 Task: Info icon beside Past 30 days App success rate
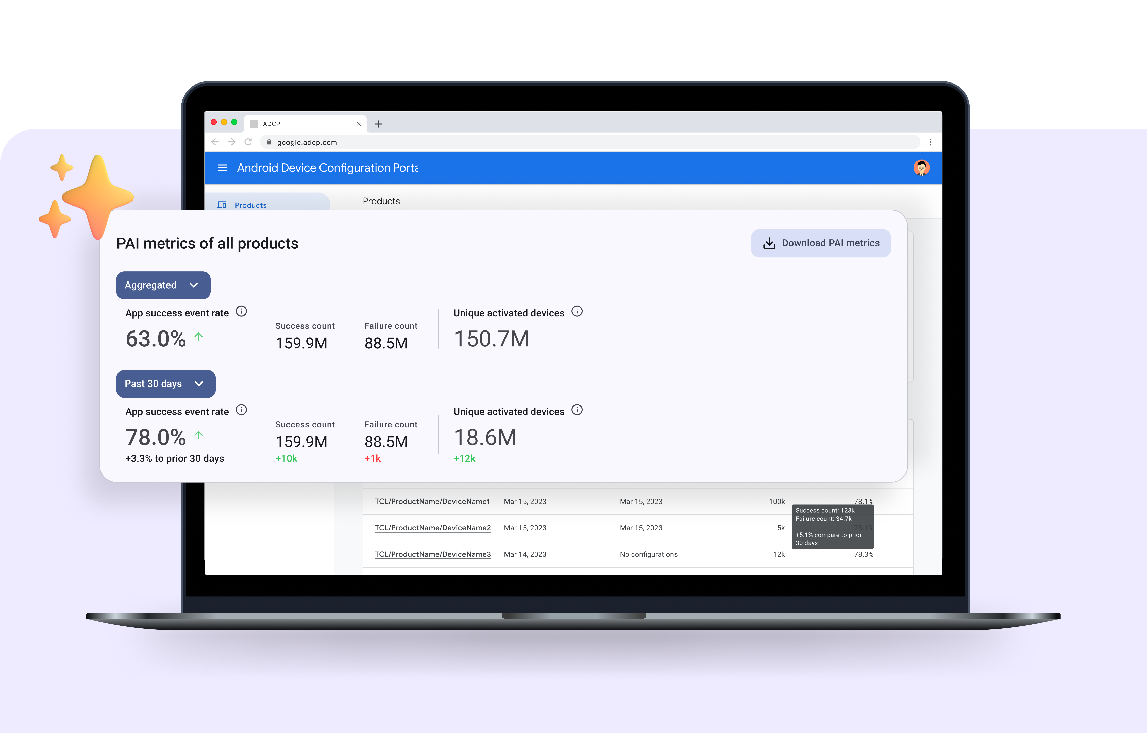click(242, 410)
